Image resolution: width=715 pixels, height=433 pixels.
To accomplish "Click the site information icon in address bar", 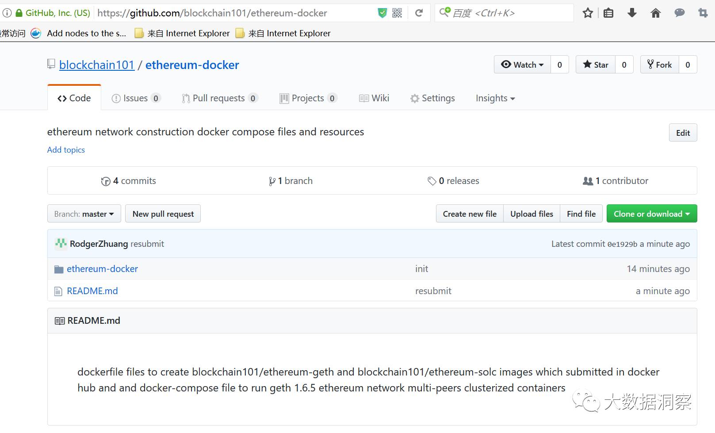I will [x=6, y=13].
